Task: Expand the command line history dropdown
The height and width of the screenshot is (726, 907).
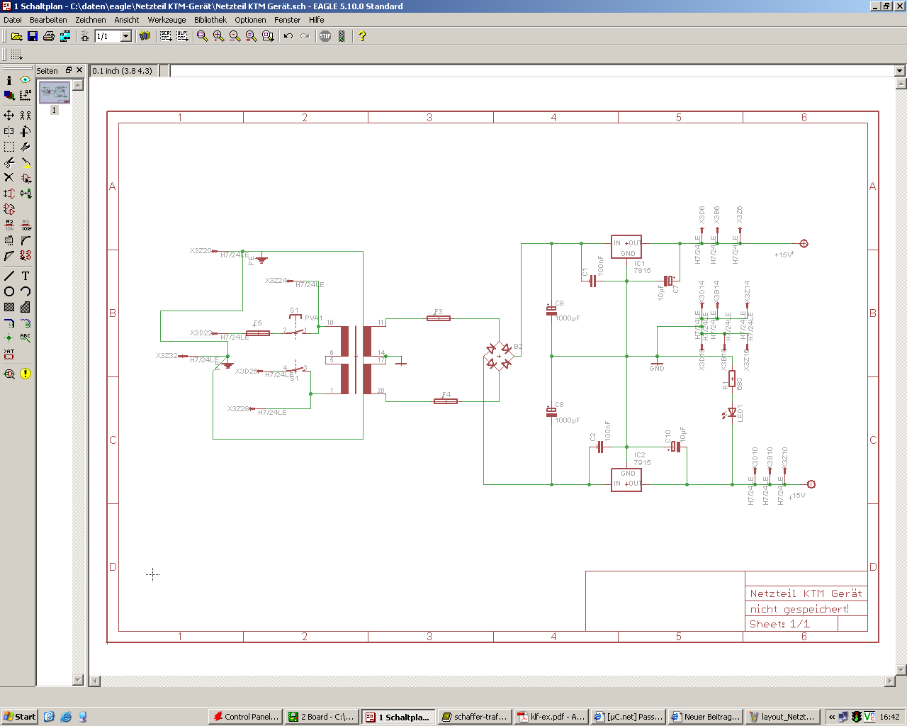Action: (900, 71)
